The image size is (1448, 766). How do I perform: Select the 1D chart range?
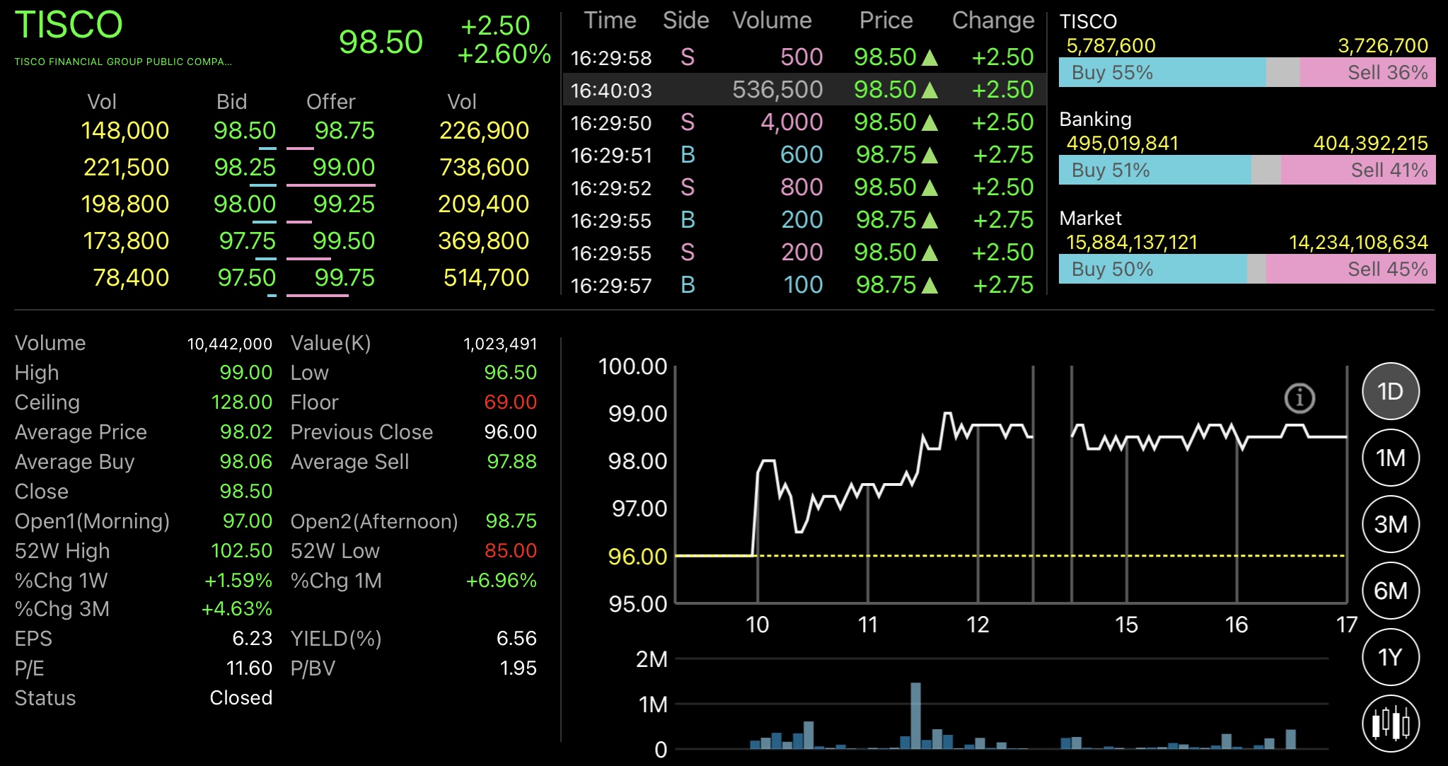1390,391
